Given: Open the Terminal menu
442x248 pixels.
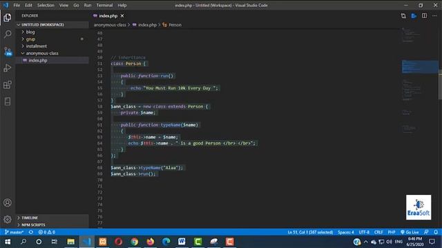Looking at the screenshot, I should (104, 5).
